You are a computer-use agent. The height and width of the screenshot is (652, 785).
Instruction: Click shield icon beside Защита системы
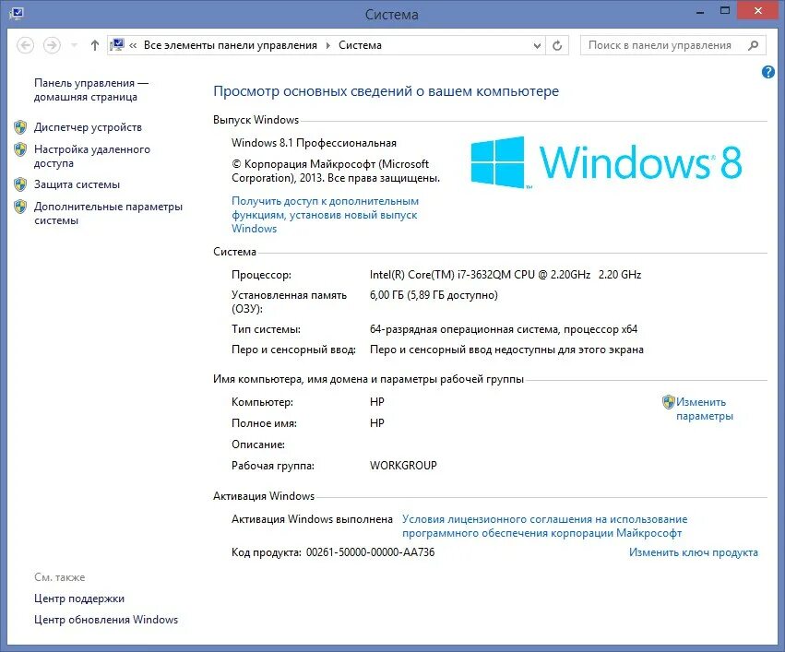(20, 184)
